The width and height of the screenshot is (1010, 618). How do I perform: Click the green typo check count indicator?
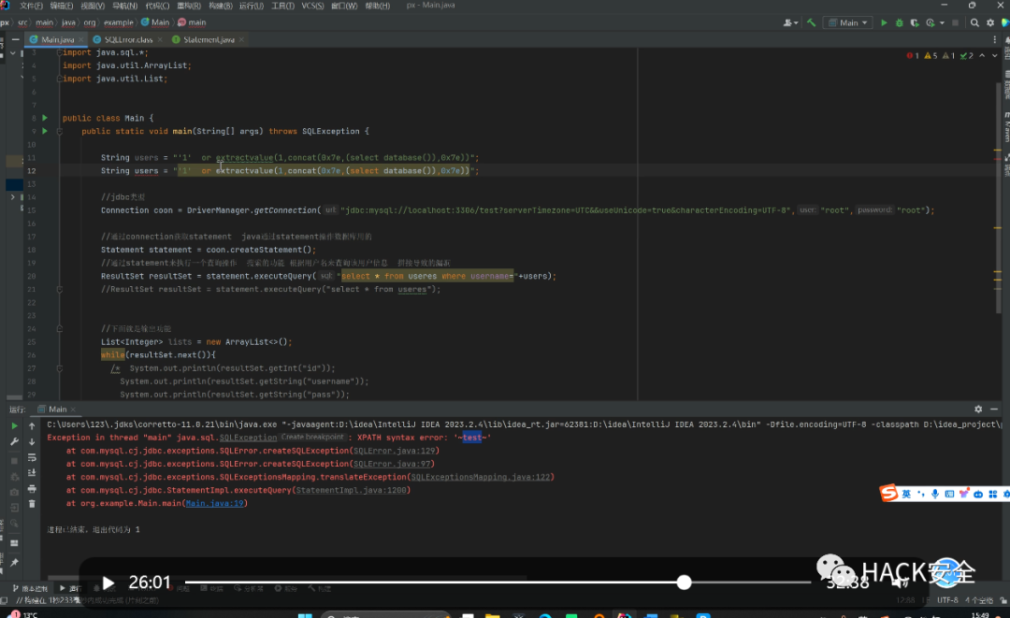[x=967, y=56]
